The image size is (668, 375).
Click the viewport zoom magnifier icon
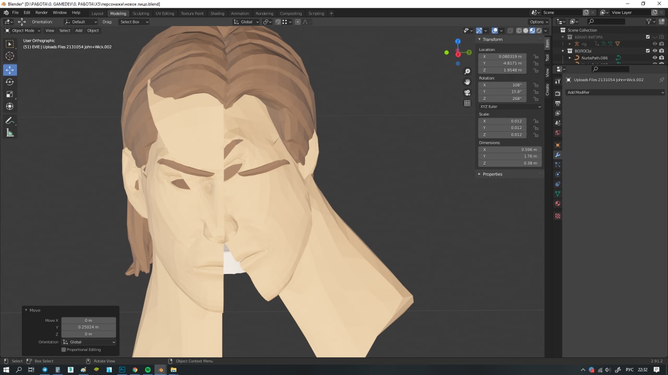pos(467,71)
